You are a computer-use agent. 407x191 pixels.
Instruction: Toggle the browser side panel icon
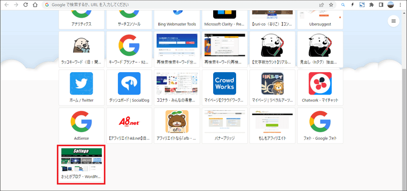381,5
